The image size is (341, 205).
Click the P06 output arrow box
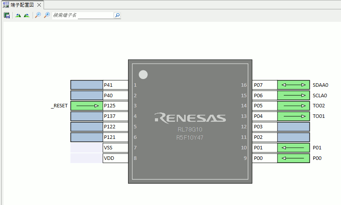294,95
